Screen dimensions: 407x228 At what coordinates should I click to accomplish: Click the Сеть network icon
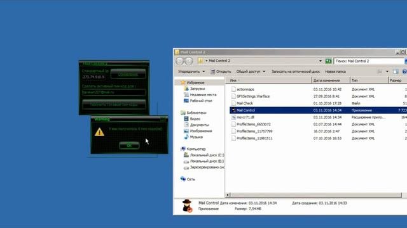coord(183,179)
